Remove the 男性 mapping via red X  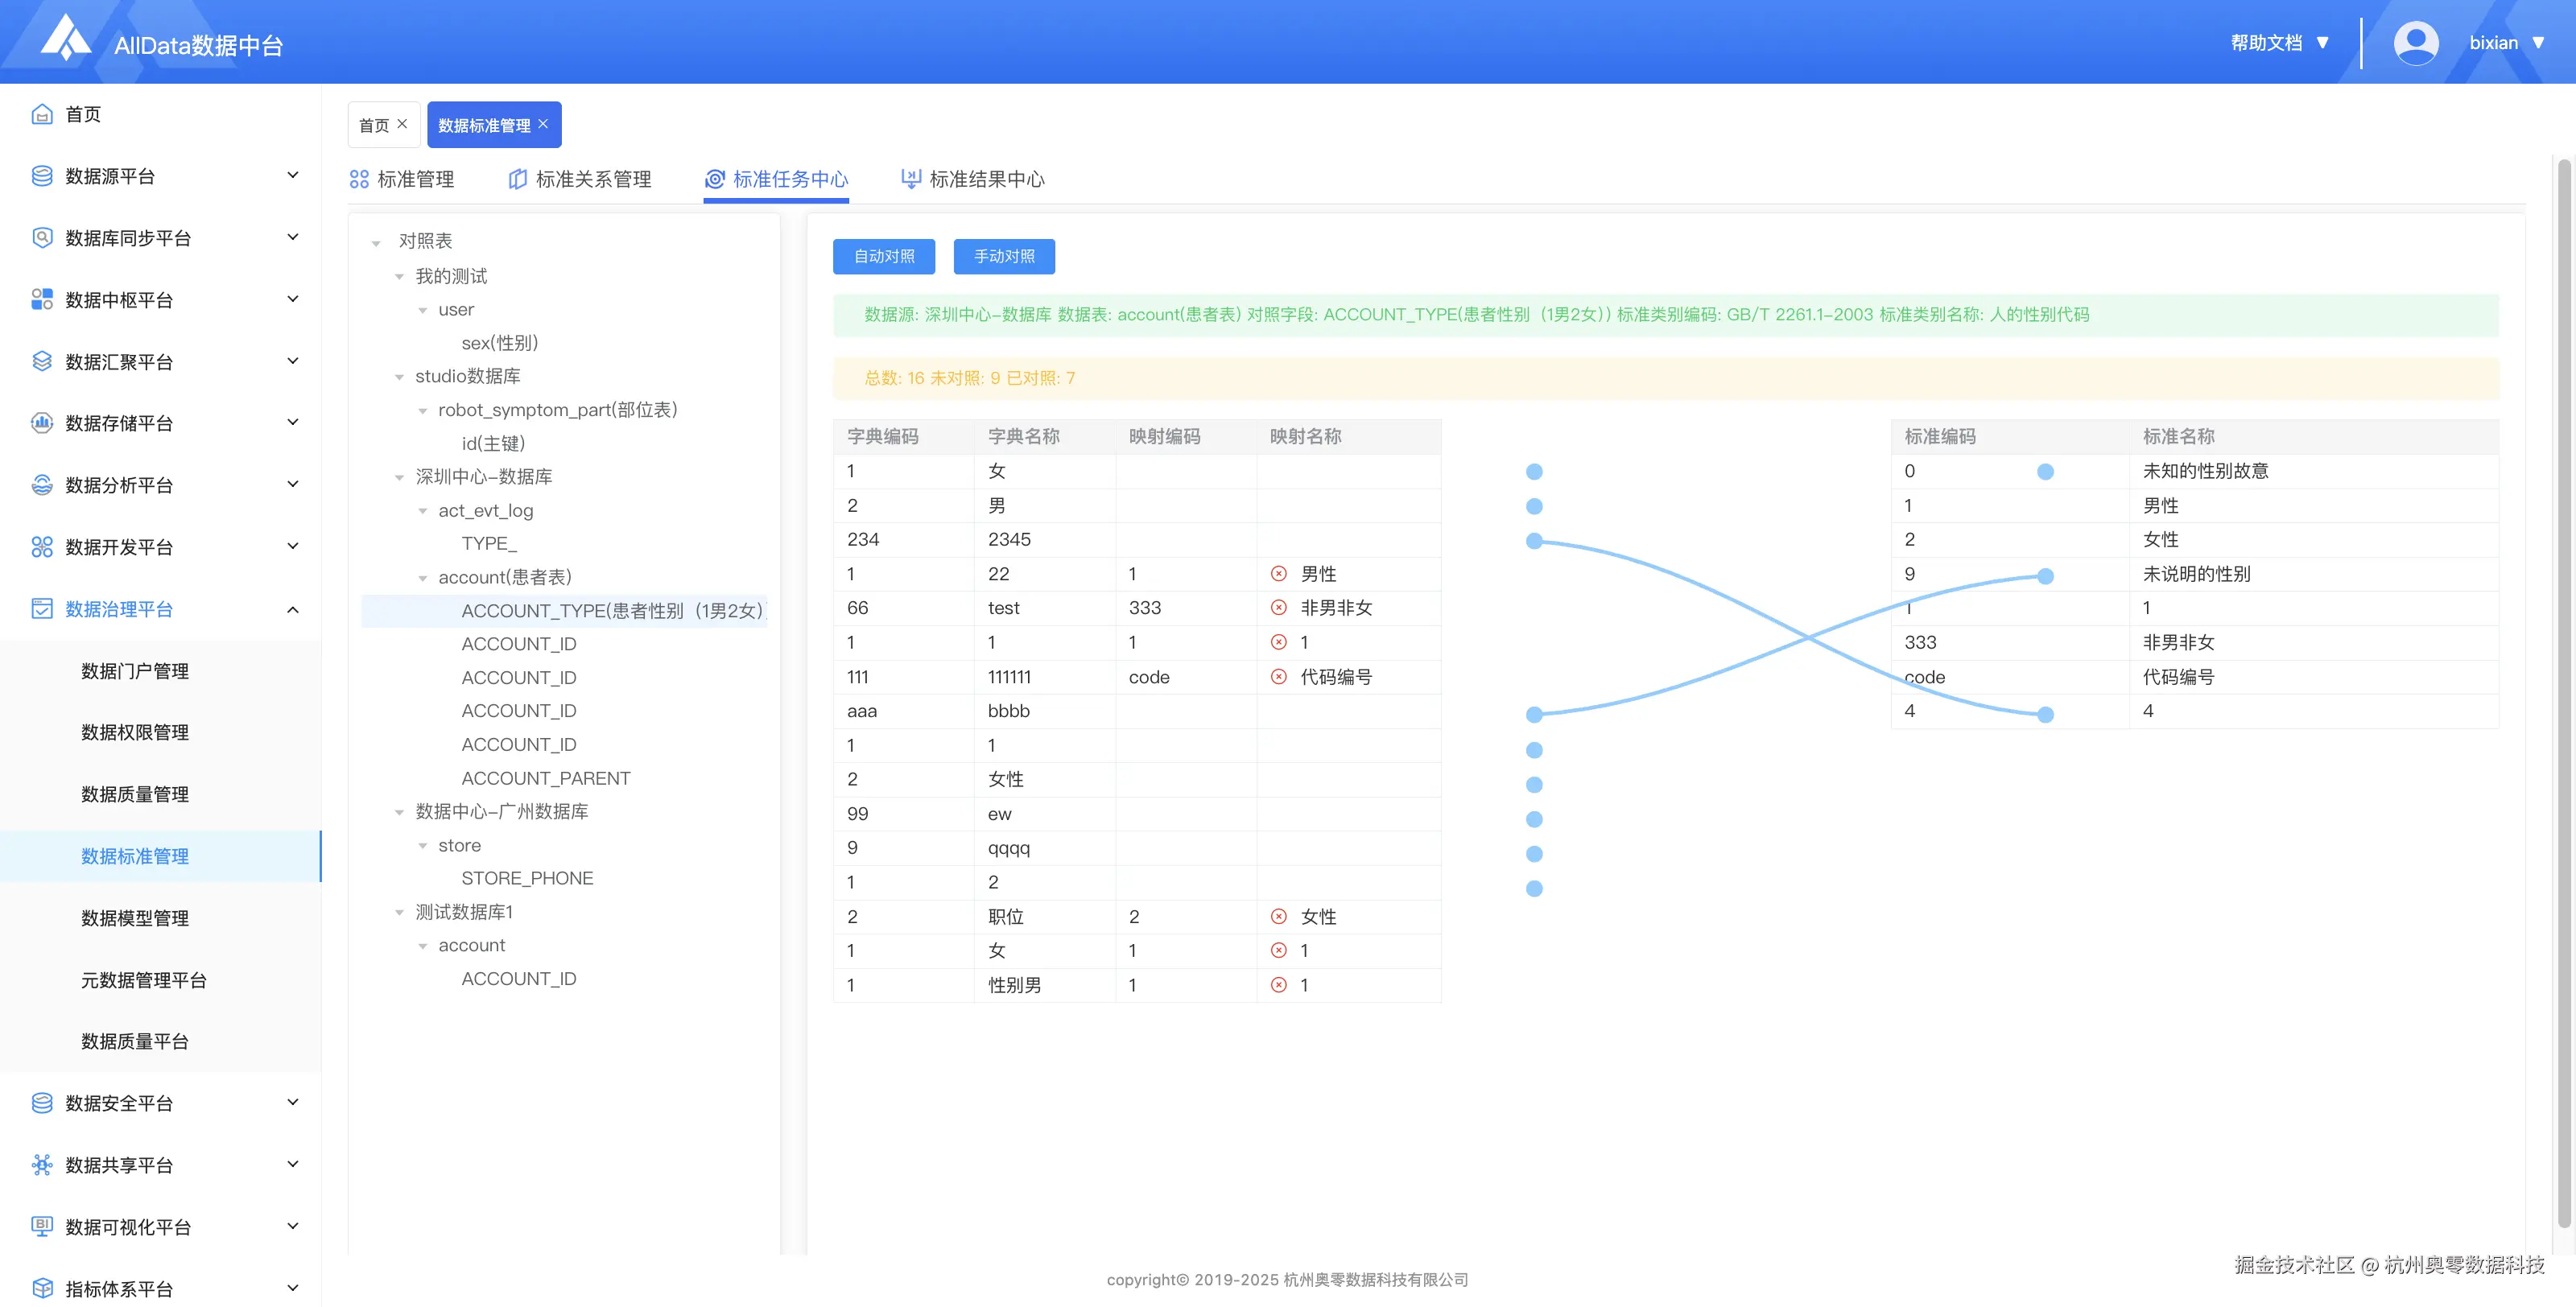(1278, 574)
